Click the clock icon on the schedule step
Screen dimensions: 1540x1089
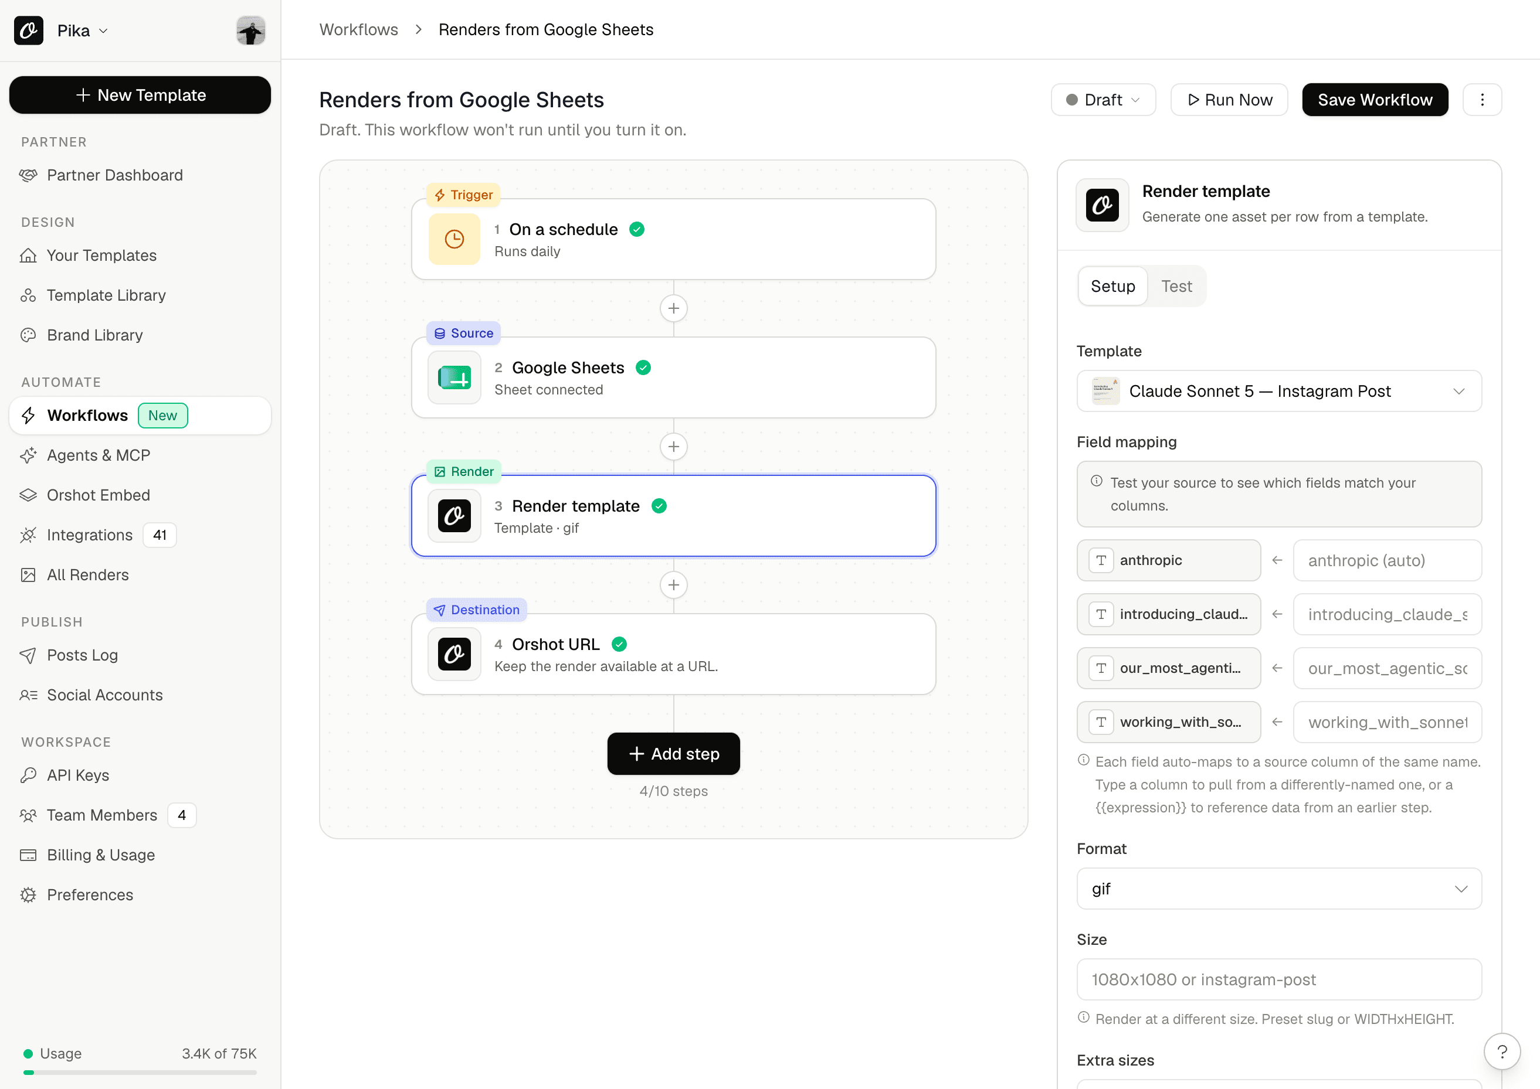454,239
